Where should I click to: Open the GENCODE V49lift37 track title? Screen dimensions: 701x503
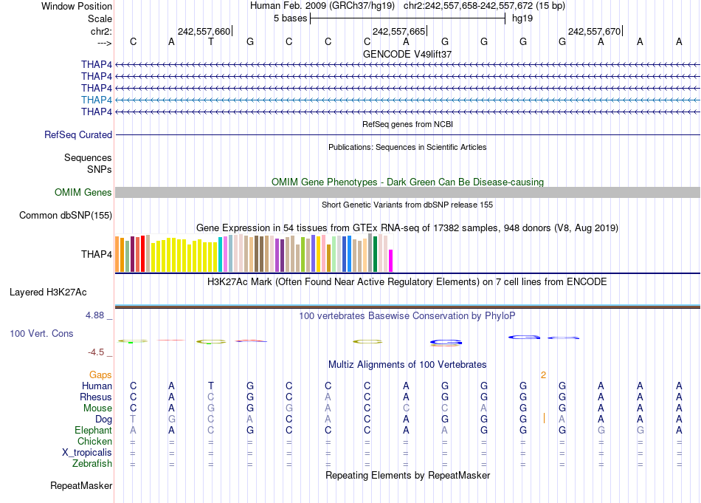[407, 54]
